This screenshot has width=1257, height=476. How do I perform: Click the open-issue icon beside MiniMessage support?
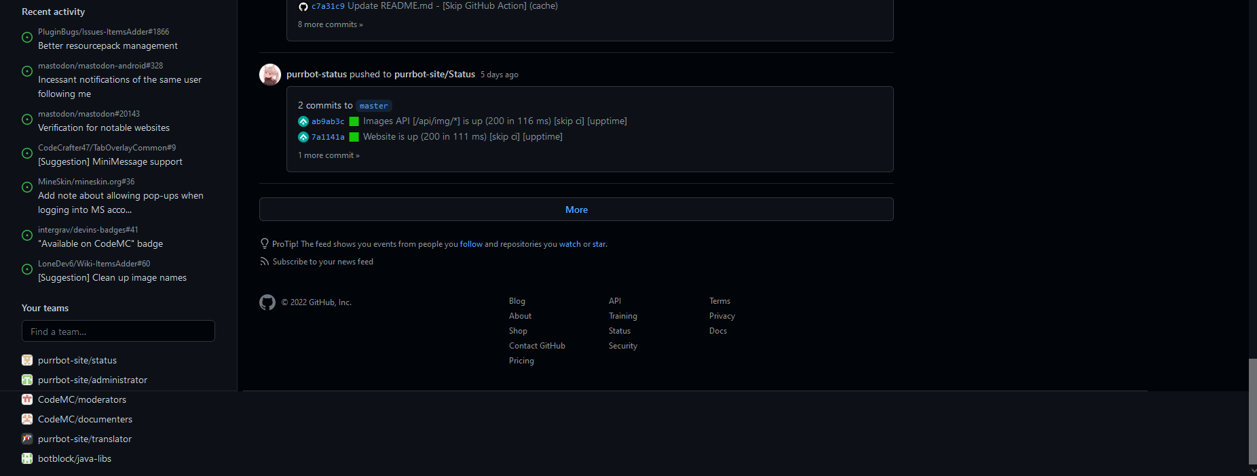click(27, 153)
